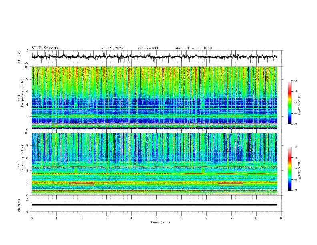Click the red 2 kHz band near minute 2 in ch.2
This screenshot has height=245, width=317.
tap(82, 183)
